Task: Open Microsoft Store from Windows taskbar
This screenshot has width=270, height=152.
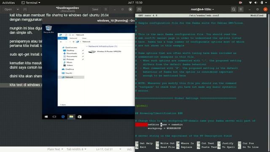Action: pos(80,117)
